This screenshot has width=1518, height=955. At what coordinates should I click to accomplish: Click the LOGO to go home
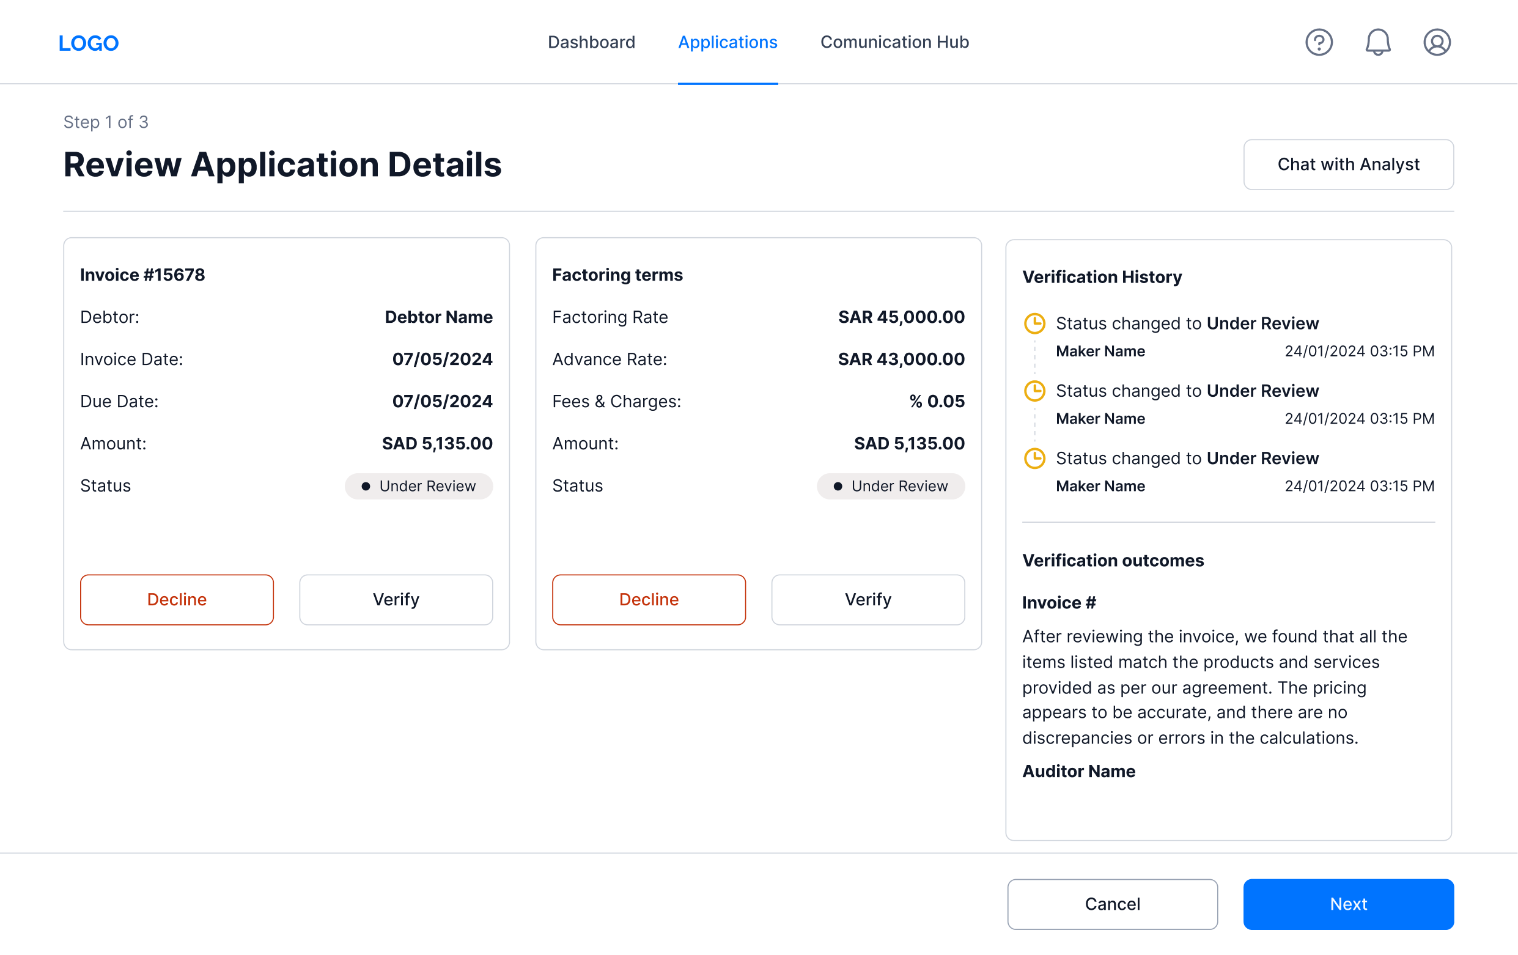(x=88, y=43)
